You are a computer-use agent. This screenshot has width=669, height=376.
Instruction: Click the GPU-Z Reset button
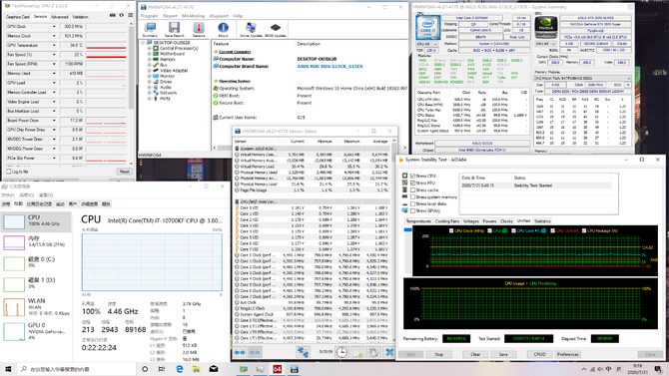[124, 172]
